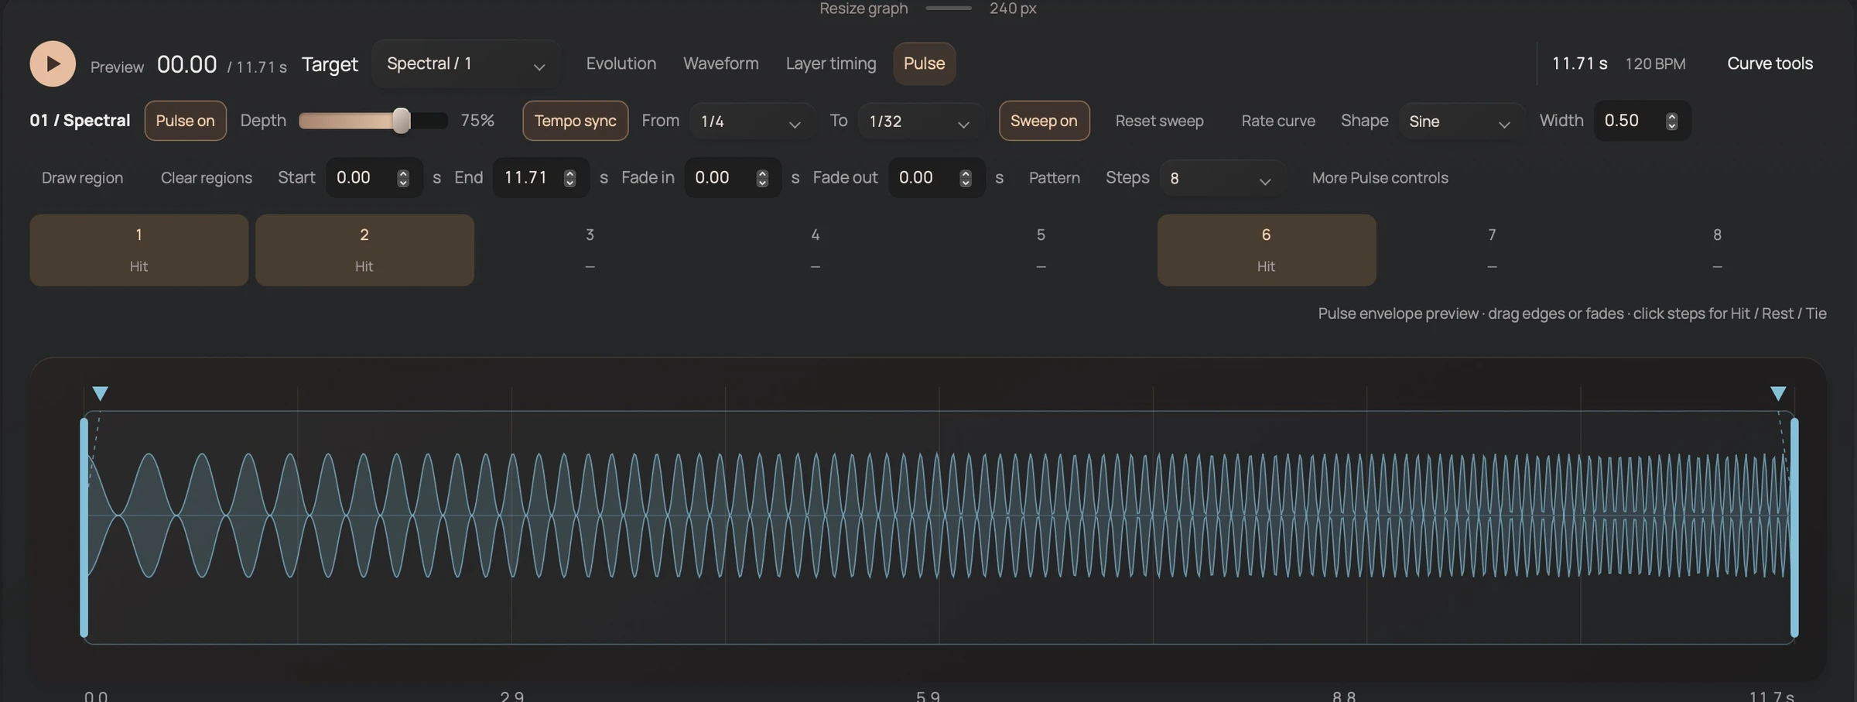Click the End time stepper arrows
The height and width of the screenshot is (702, 1857).
tap(569, 178)
